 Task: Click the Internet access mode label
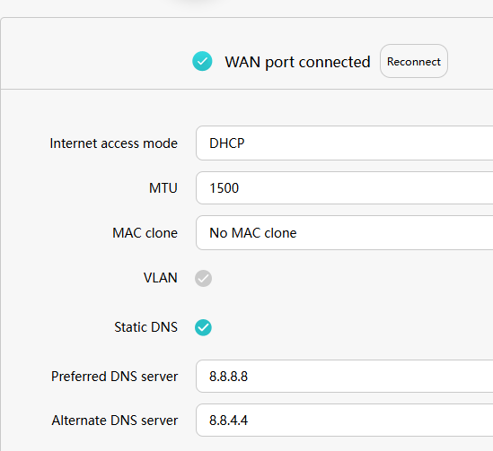click(113, 143)
